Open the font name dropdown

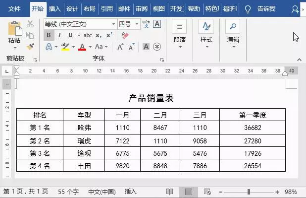[113, 24]
